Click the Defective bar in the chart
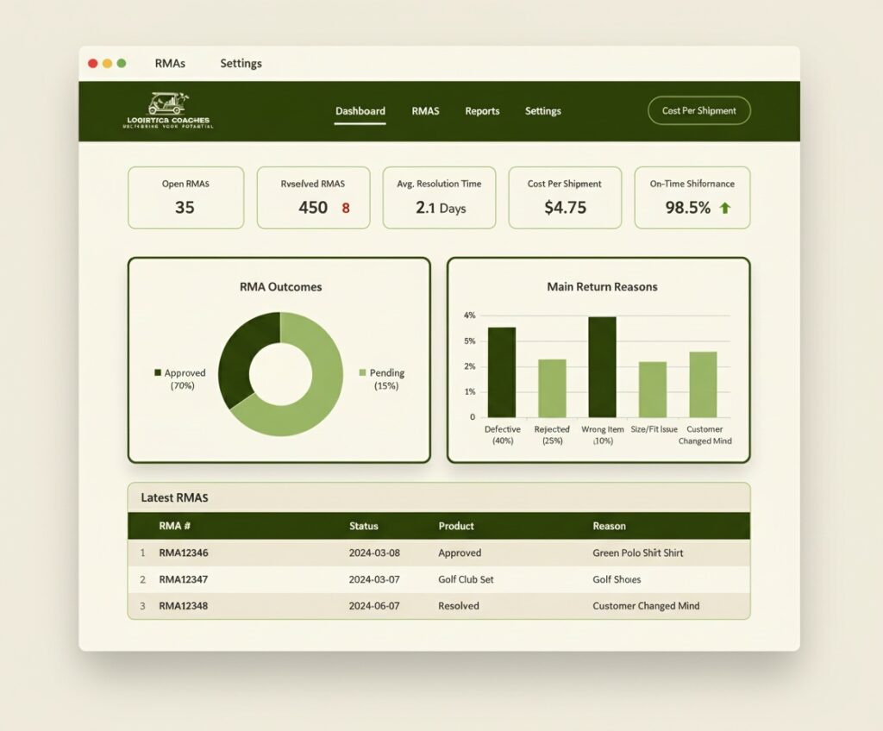The width and height of the screenshot is (883, 731). pyautogui.click(x=502, y=372)
